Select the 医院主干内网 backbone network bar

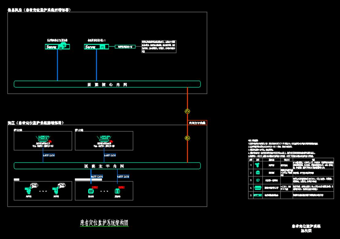[107, 166]
